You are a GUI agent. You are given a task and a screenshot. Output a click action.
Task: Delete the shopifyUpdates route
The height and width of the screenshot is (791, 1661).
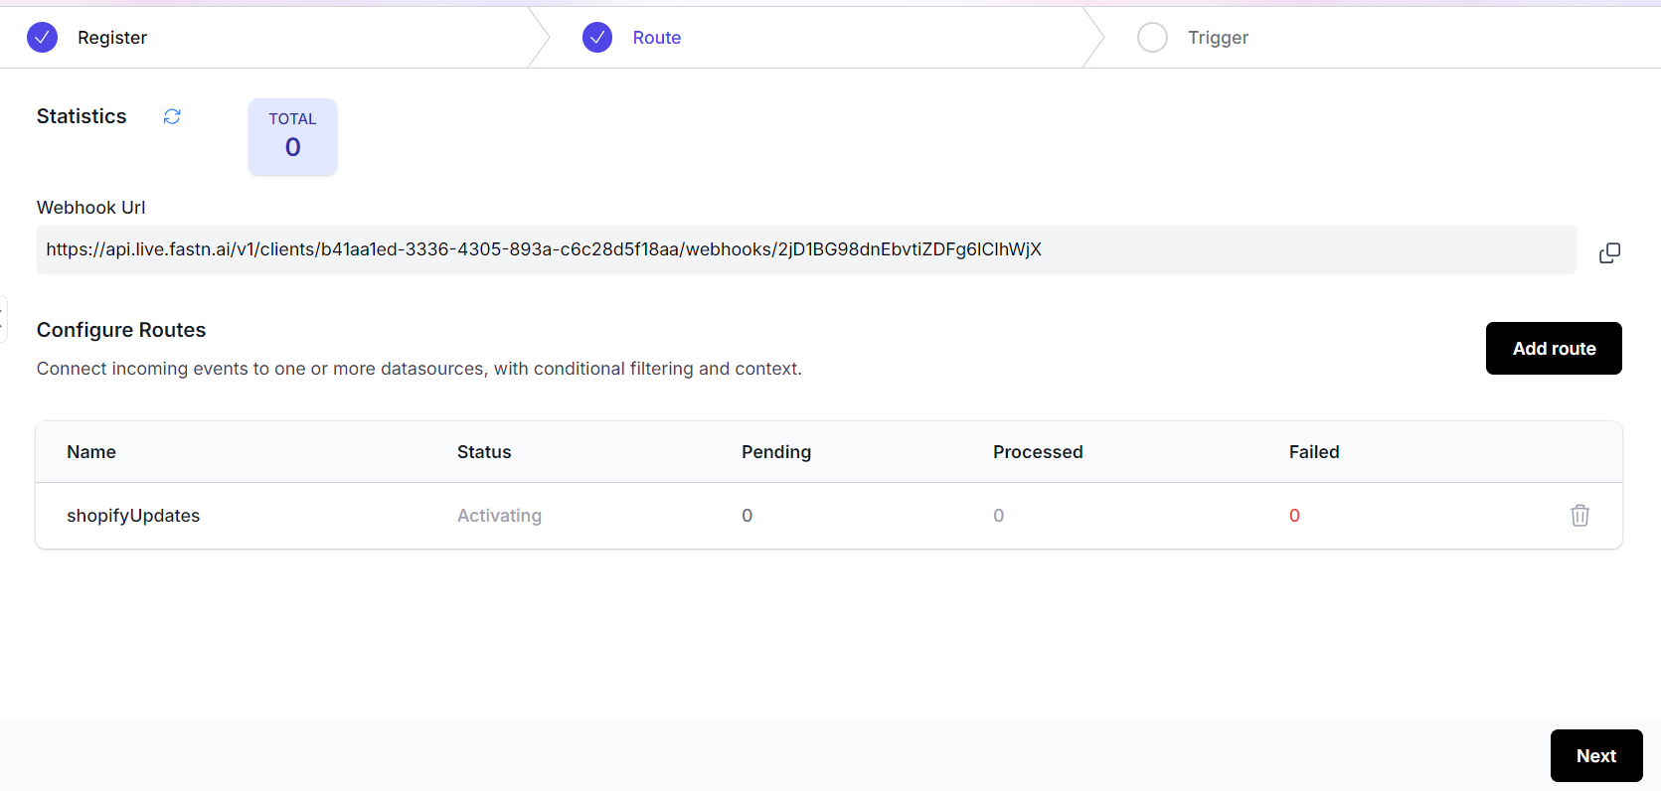1579,515
